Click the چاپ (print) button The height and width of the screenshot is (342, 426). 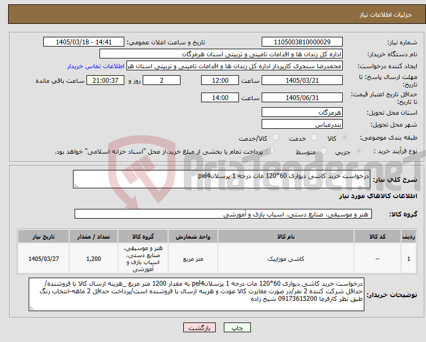click(x=237, y=327)
